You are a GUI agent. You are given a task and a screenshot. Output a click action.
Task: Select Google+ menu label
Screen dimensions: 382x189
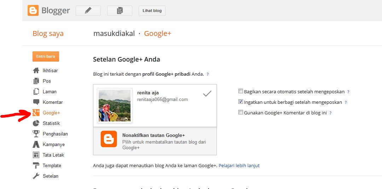click(x=51, y=113)
